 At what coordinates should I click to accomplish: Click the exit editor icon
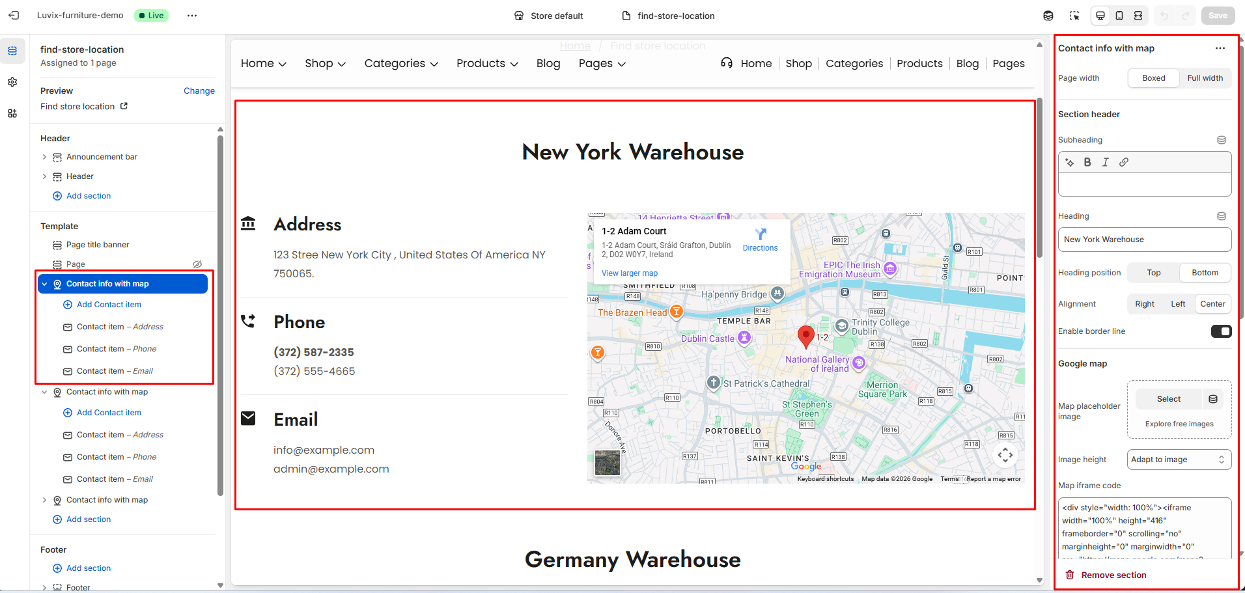(x=14, y=16)
